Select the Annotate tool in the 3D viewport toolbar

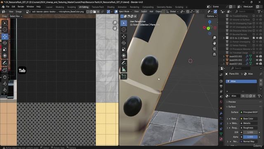(124, 63)
